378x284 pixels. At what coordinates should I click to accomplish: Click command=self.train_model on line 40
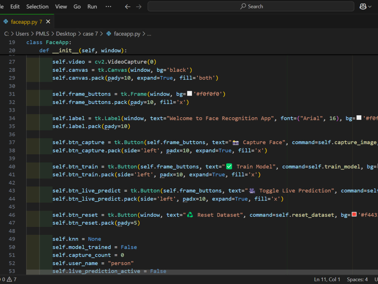point(321,167)
